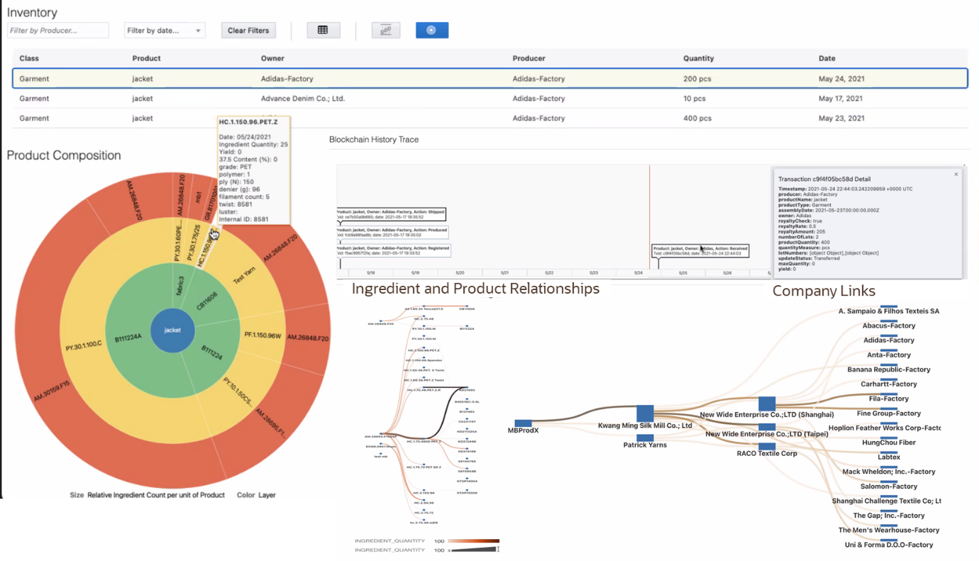This screenshot has height=561, width=979.
Task: Click the Received event box in Blockchain History Trace
Action: (700, 249)
